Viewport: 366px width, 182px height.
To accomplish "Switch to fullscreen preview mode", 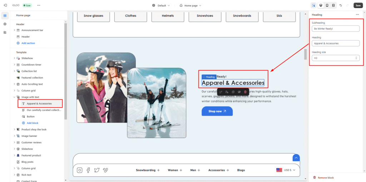I will [333, 5].
